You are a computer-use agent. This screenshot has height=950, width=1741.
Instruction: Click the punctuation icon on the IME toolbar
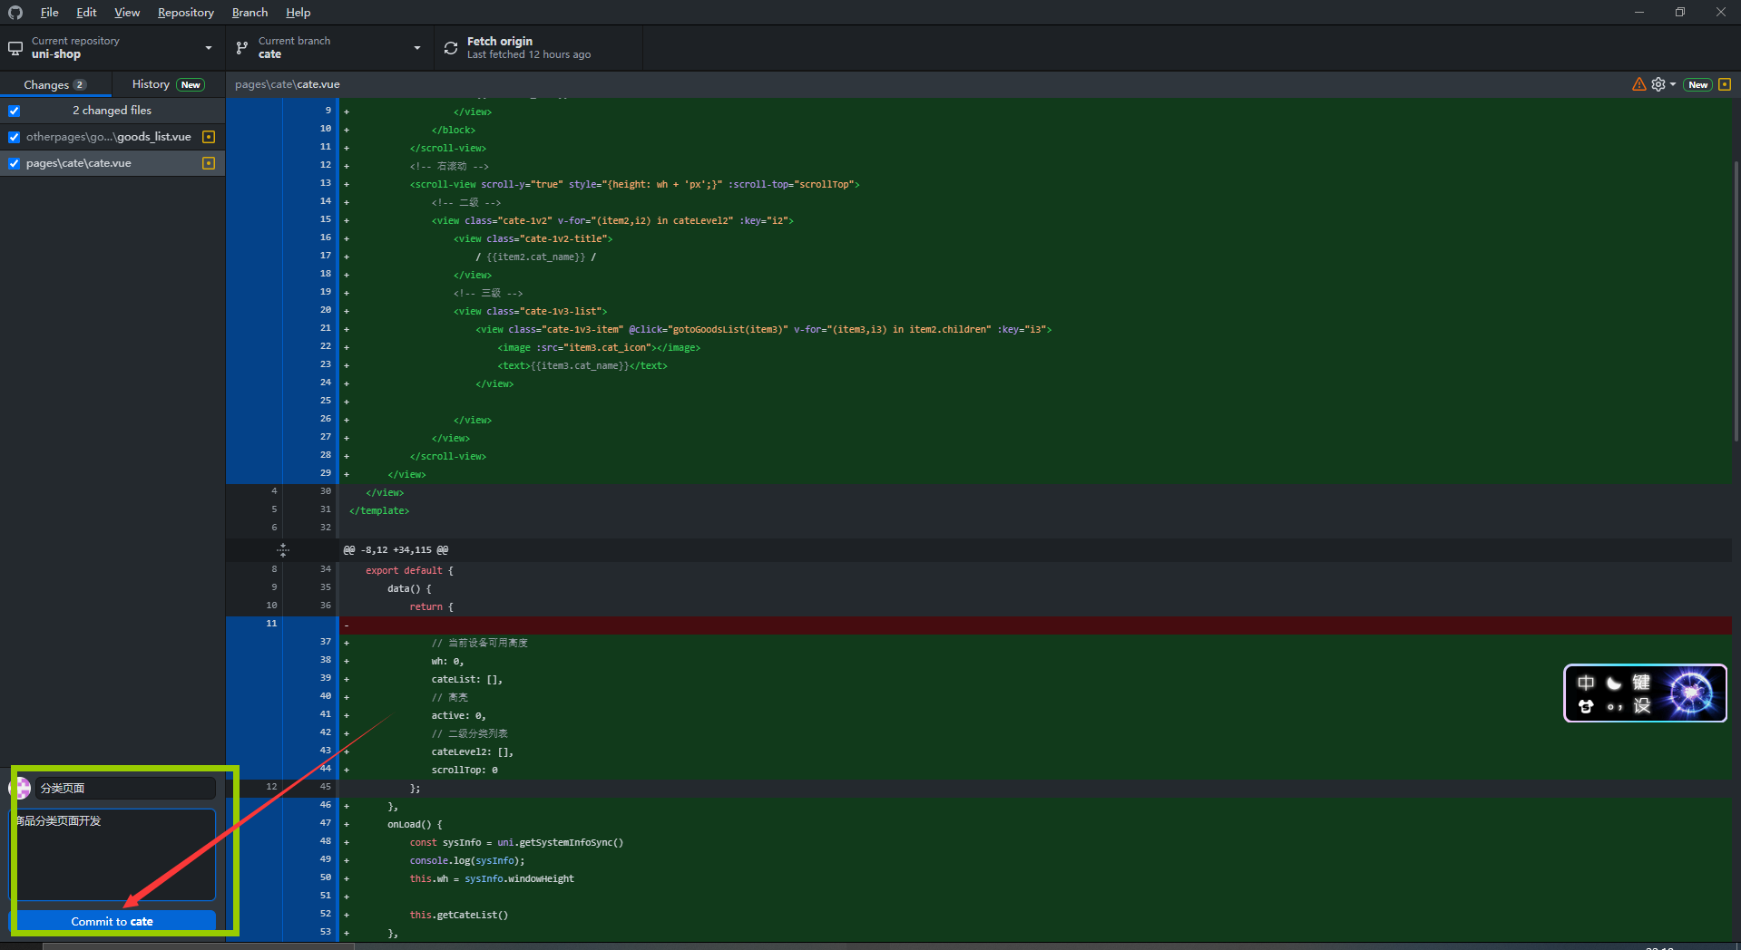[x=1614, y=707]
